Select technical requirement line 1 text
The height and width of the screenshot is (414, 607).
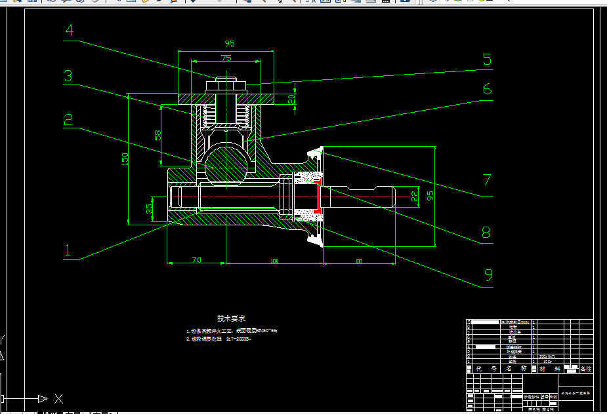(232, 331)
